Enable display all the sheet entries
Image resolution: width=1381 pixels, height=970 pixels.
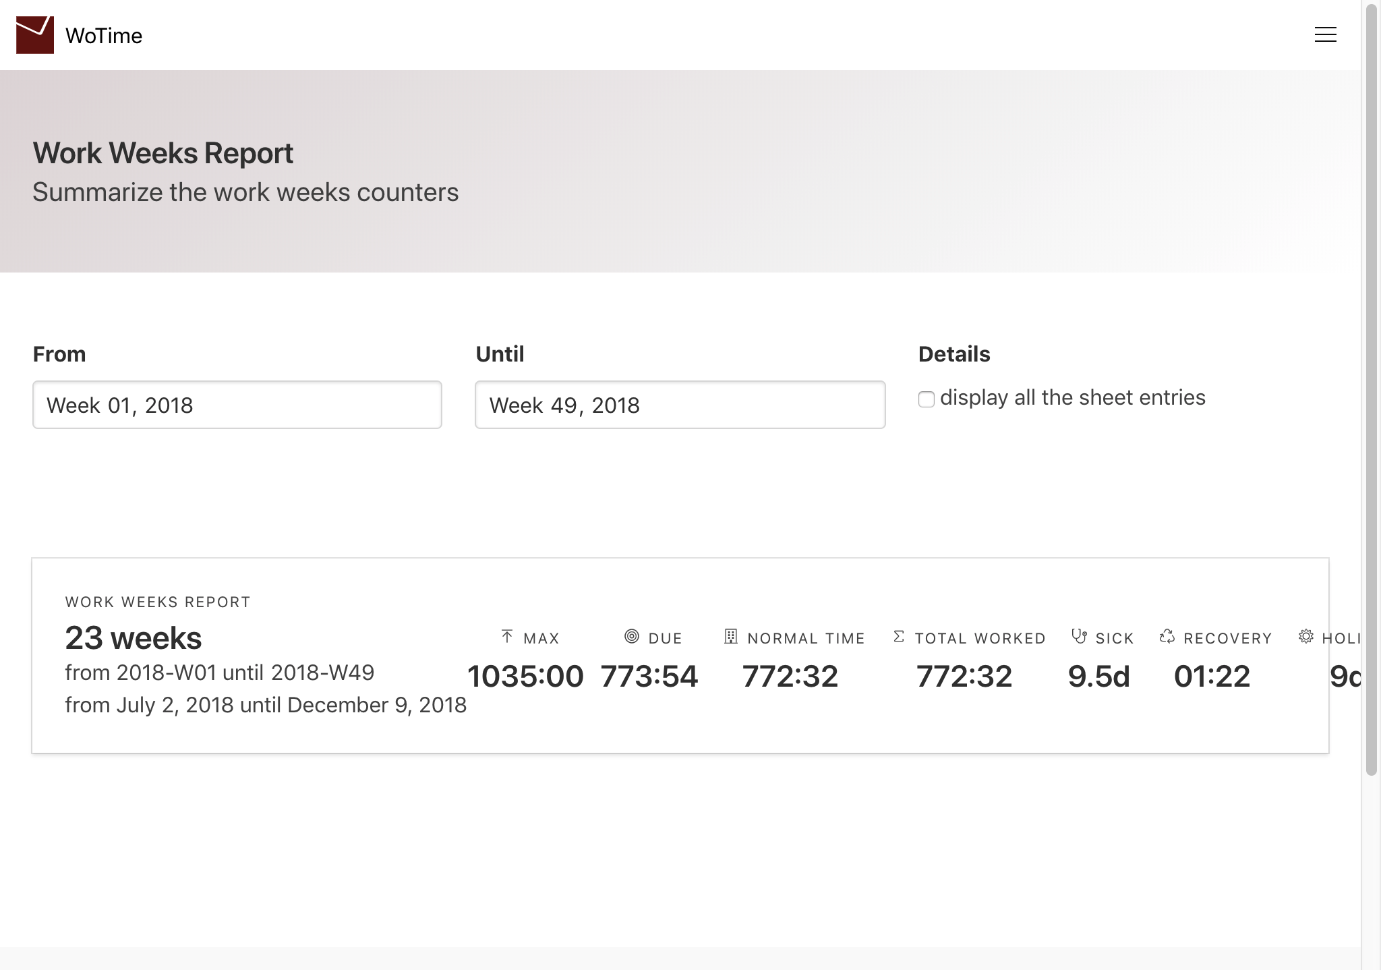927,399
